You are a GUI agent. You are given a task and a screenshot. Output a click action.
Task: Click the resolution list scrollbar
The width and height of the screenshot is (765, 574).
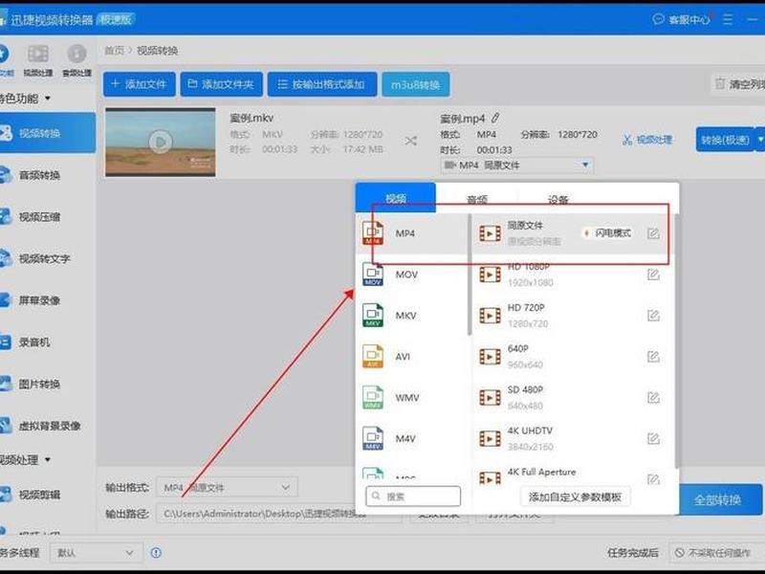[x=676, y=341]
